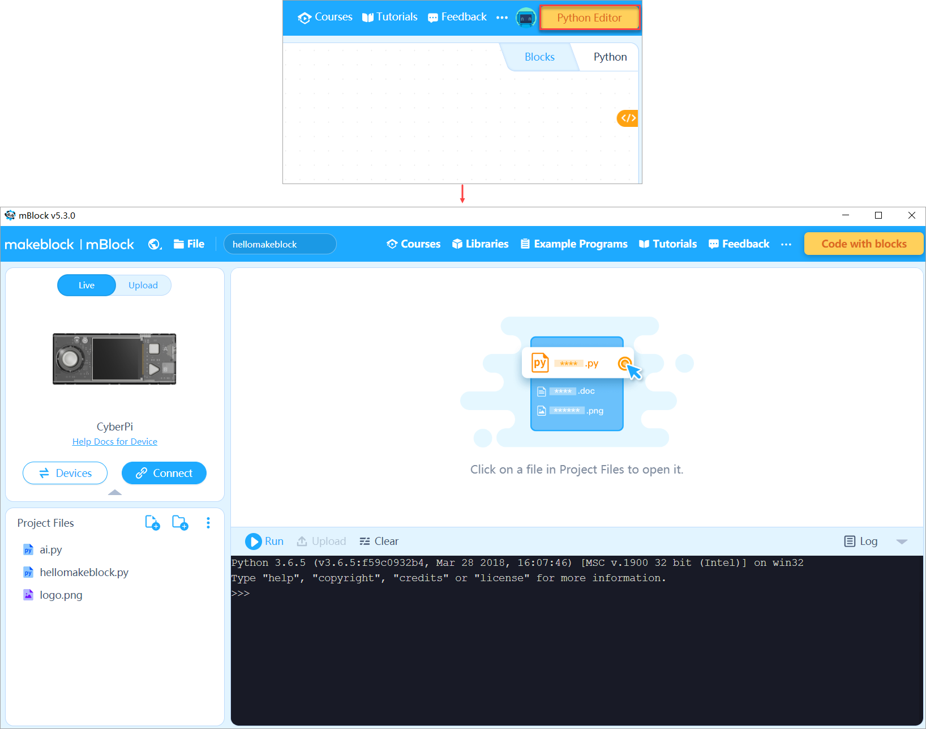Collapse the device panel using the triangle
Screen dimensions: 926x729
click(115, 492)
